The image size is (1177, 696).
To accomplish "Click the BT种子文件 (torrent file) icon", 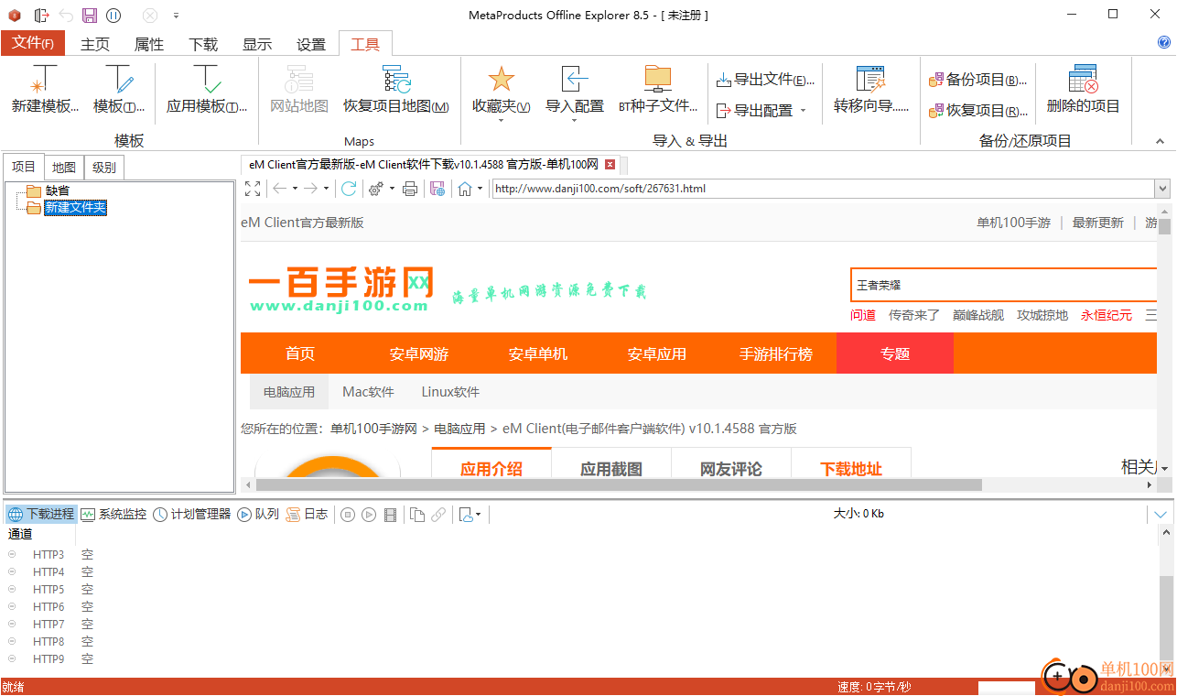I will coord(658,80).
